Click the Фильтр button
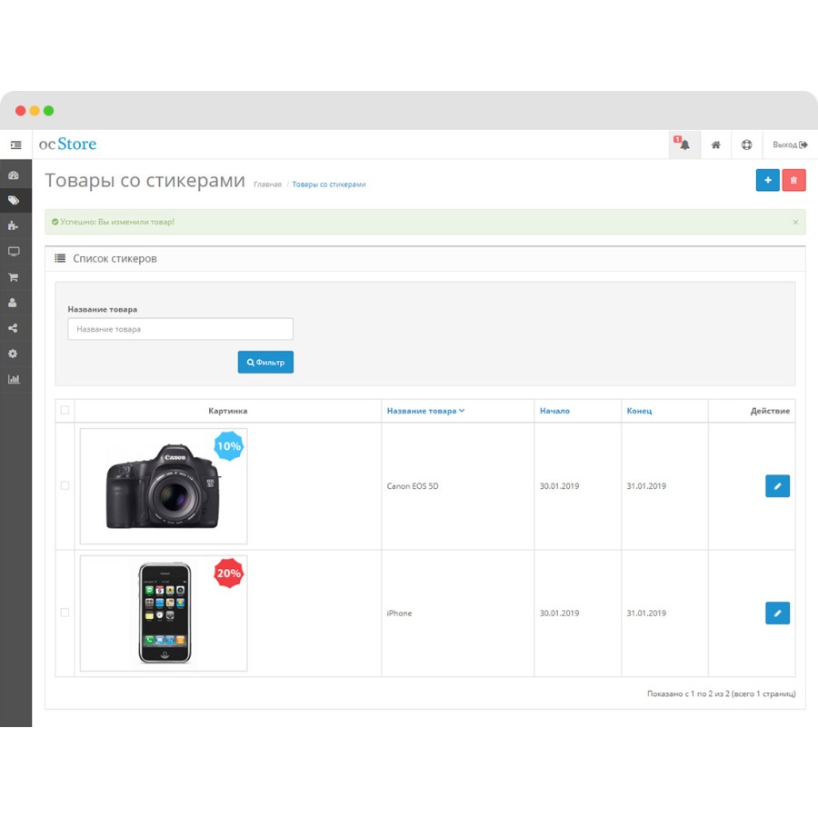 point(265,362)
